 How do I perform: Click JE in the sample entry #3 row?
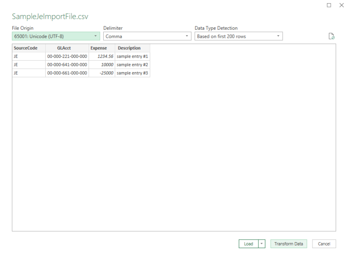[29, 73]
